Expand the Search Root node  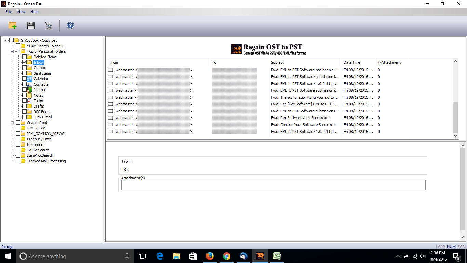click(12, 123)
